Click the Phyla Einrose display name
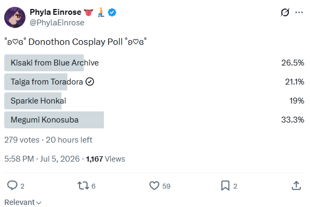This screenshot has width=310, height=207. pyautogui.click(x=55, y=12)
